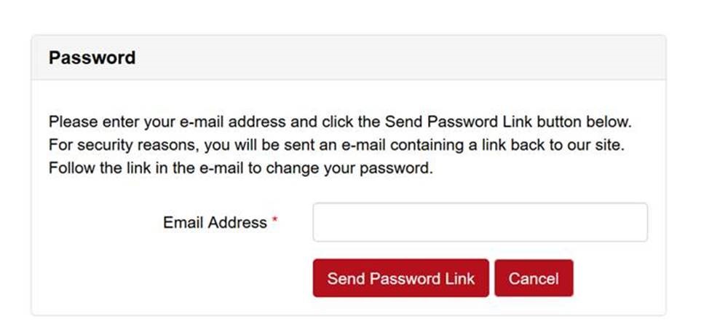The height and width of the screenshot is (335, 712).
Task: Click the Email Address input field
Action: [x=480, y=222]
